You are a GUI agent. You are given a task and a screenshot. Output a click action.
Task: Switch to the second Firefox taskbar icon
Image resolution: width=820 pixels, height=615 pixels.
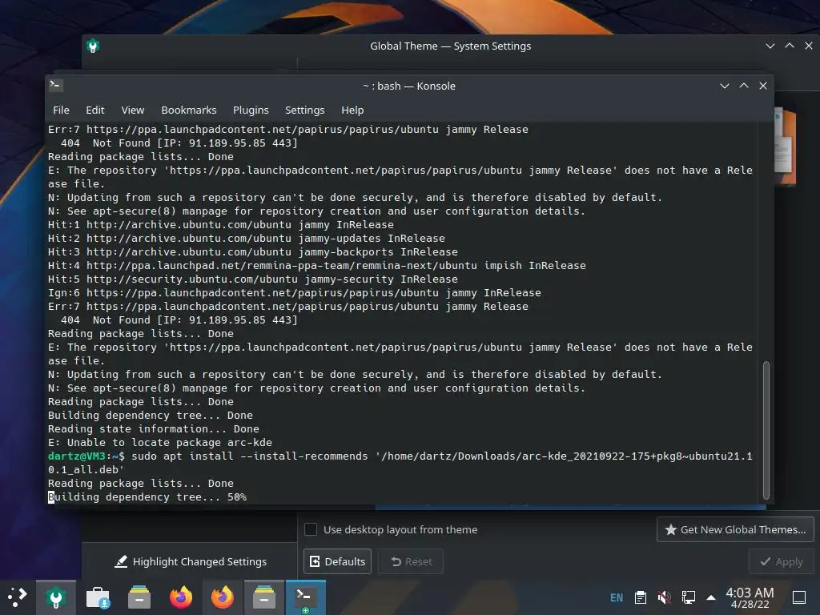(223, 597)
